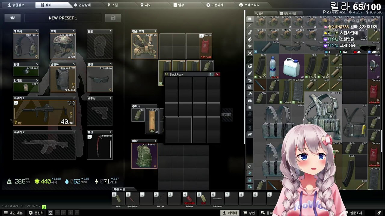
Task: Go to the 은신처 hideout button
Action: 36,213
